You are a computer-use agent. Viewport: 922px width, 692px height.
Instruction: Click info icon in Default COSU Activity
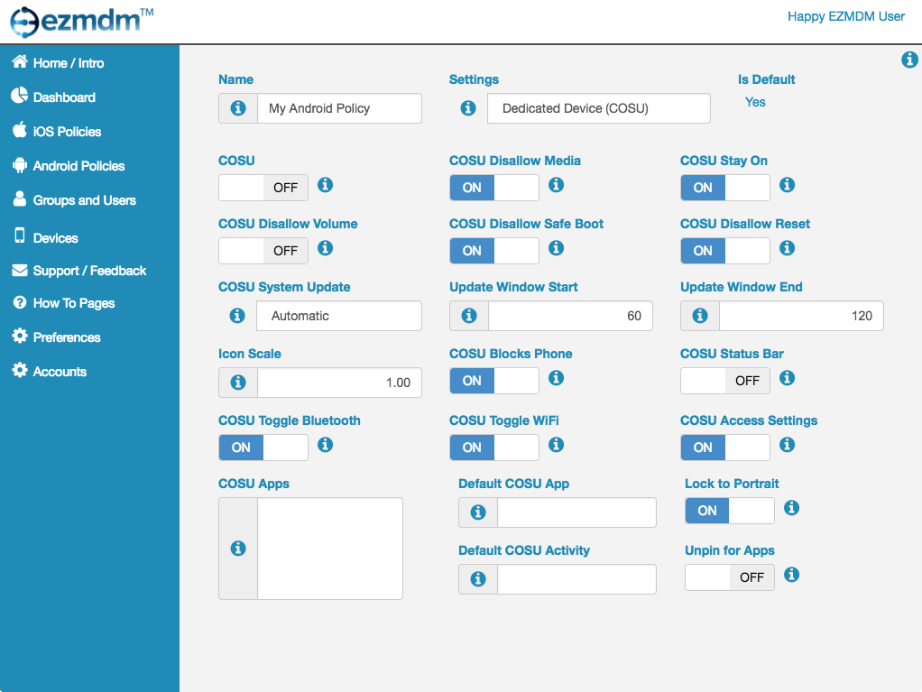pyautogui.click(x=478, y=579)
